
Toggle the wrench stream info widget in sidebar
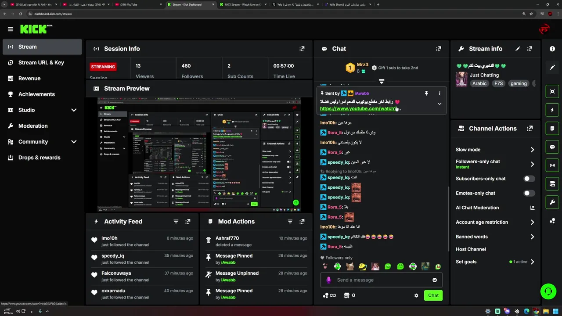tap(552, 202)
